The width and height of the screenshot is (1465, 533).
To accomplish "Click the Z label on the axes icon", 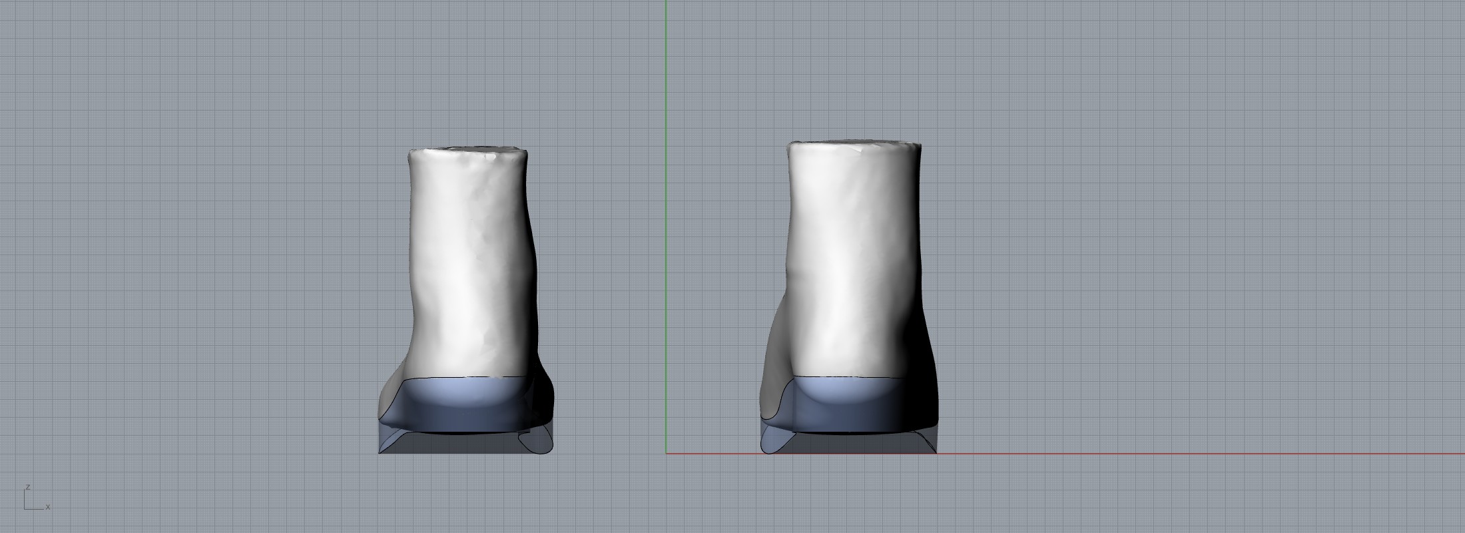I will [27, 487].
